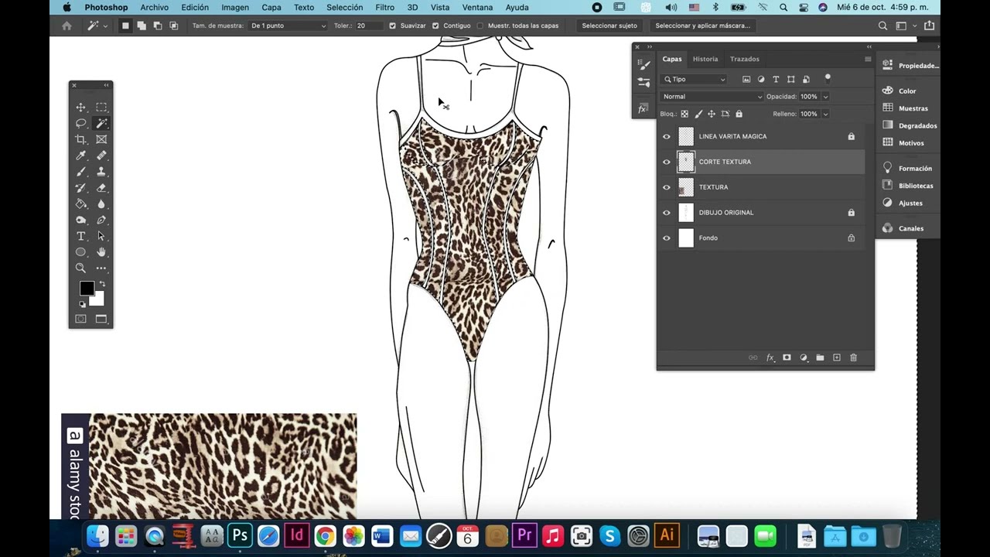Click Seleccionar sujeto button
The width and height of the screenshot is (990, 557).
tap(609, 26)
